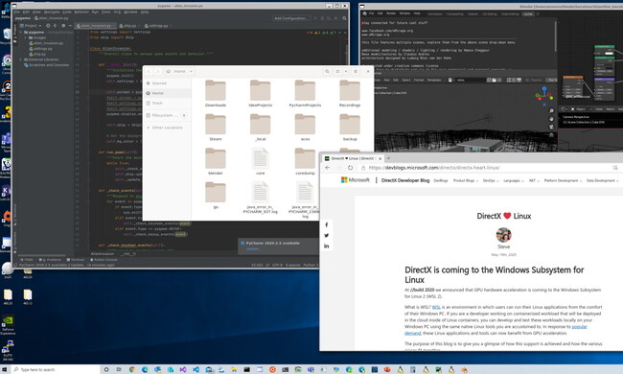The height and width of the screenshot is (374, 623).
Task: Open the Navigate menu in PyCharm
Action: tap(52, 12)
